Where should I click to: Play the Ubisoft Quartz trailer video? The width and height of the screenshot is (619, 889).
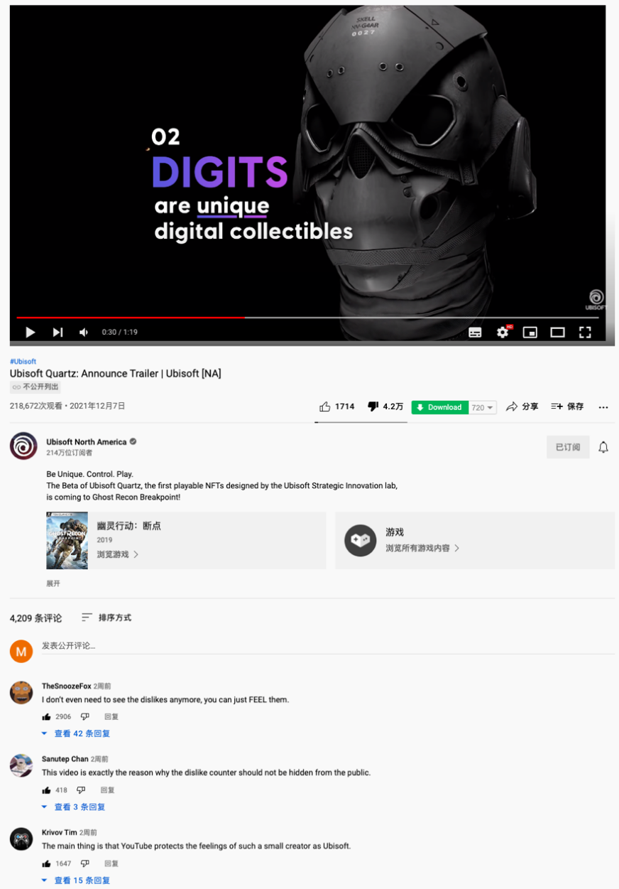[31, 332]
